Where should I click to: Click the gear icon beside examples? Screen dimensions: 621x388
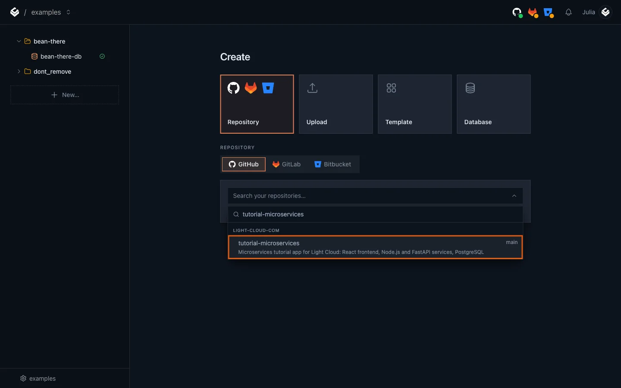[23, 379]
